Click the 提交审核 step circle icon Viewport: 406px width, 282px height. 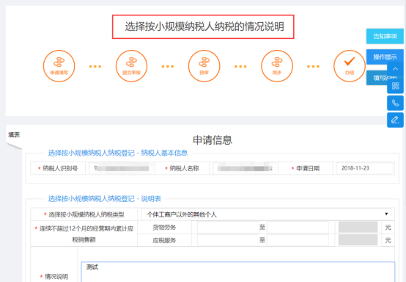pos(131,66)
